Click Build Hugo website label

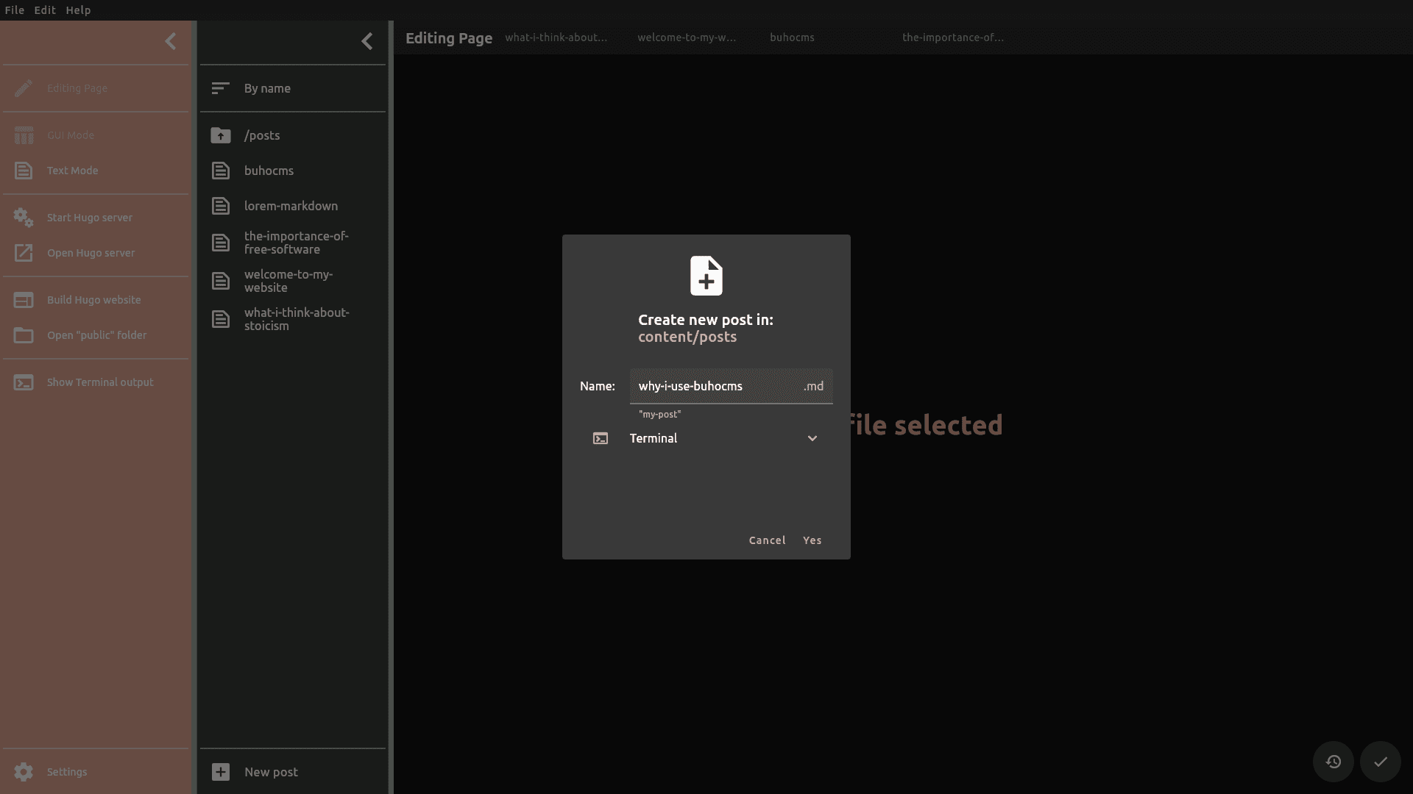coord(94,300)
